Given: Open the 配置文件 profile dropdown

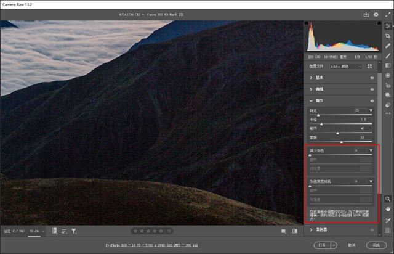Looking at the screenshot, I should [x=345, y=65].
